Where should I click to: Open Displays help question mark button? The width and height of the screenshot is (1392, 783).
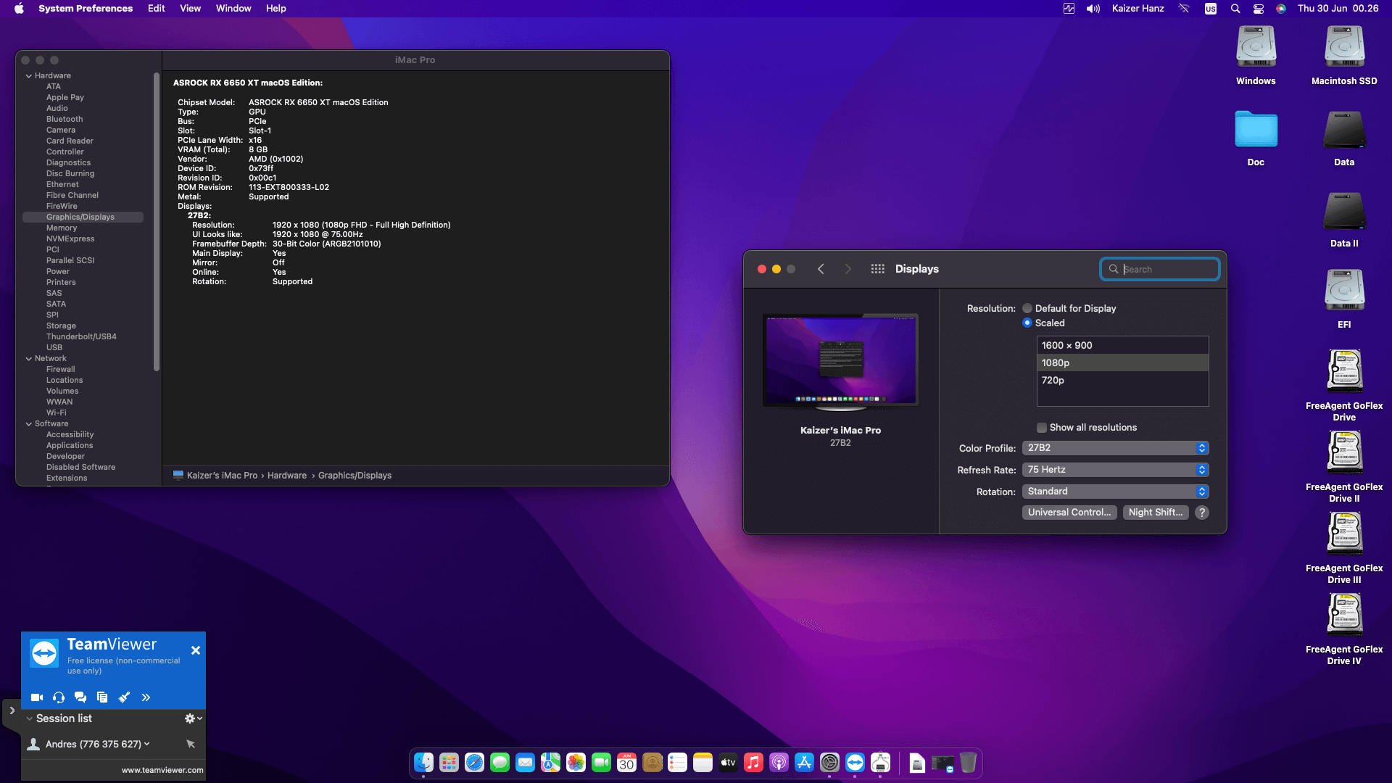point(1202,513)
